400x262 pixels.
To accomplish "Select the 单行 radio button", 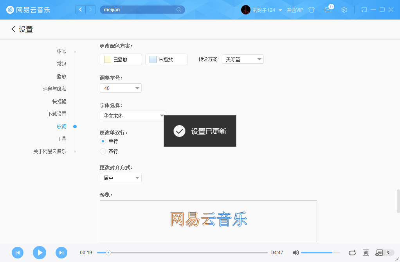I will tap(103, 141).
